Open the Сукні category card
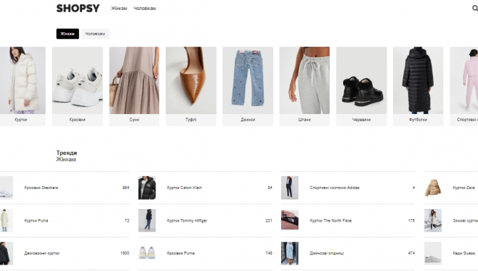 coord(134,86)
